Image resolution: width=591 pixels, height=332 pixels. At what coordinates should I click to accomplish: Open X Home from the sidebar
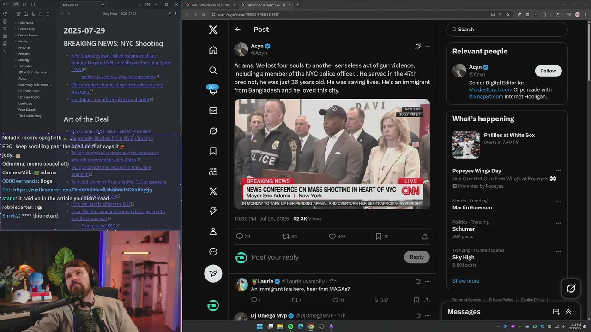[x=213, y=50]
